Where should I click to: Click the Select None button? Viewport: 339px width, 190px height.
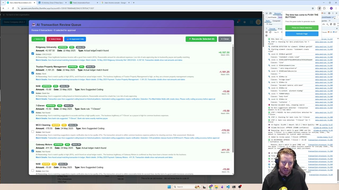tap(55, 39)
